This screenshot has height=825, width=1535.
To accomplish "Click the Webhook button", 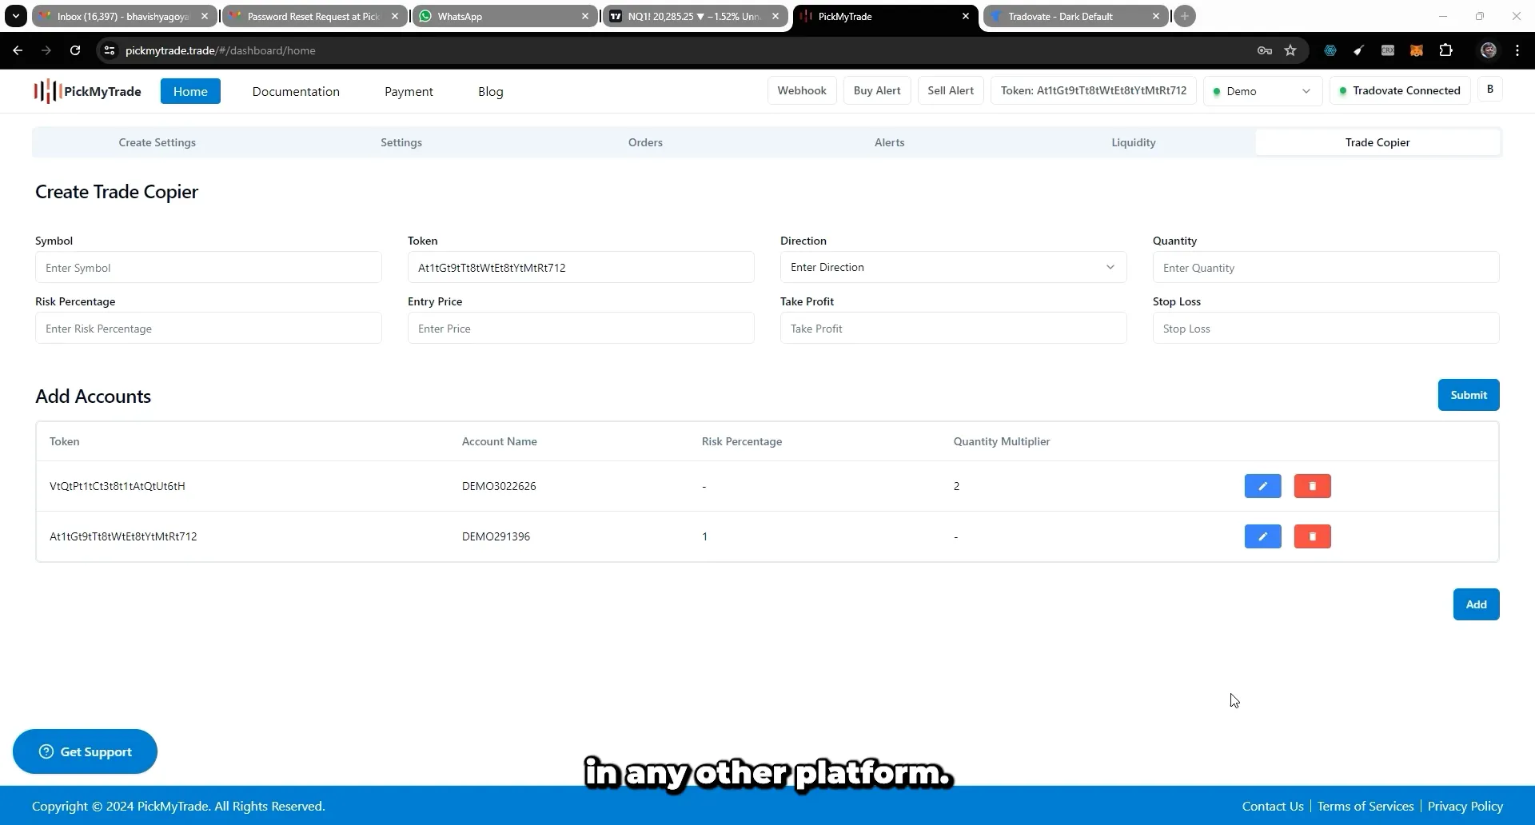I will click(802, 90).
